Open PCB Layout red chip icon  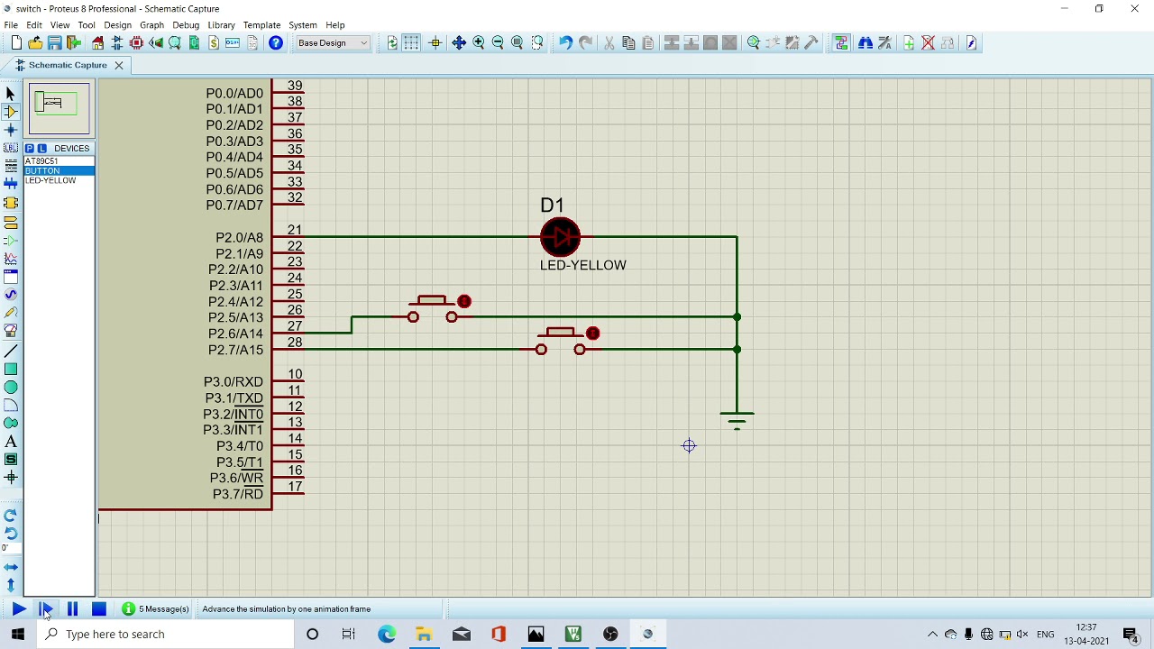(136, 42)
